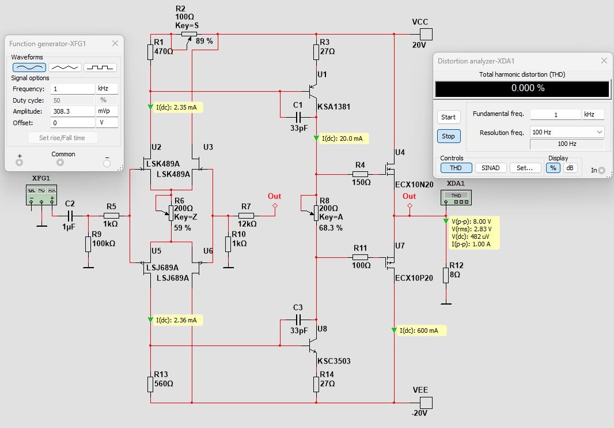Open the offset V unit selector

[107, 123]
